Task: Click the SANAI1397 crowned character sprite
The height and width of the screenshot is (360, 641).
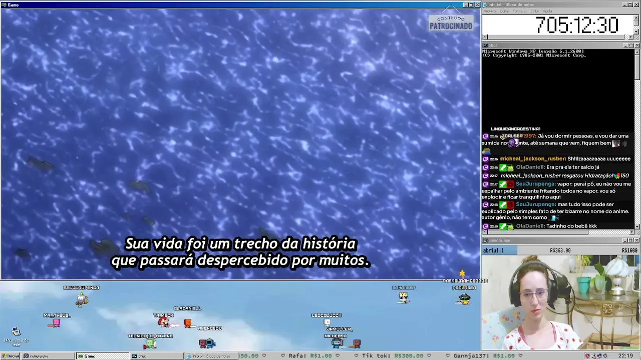Action: (x=404, y=297)
